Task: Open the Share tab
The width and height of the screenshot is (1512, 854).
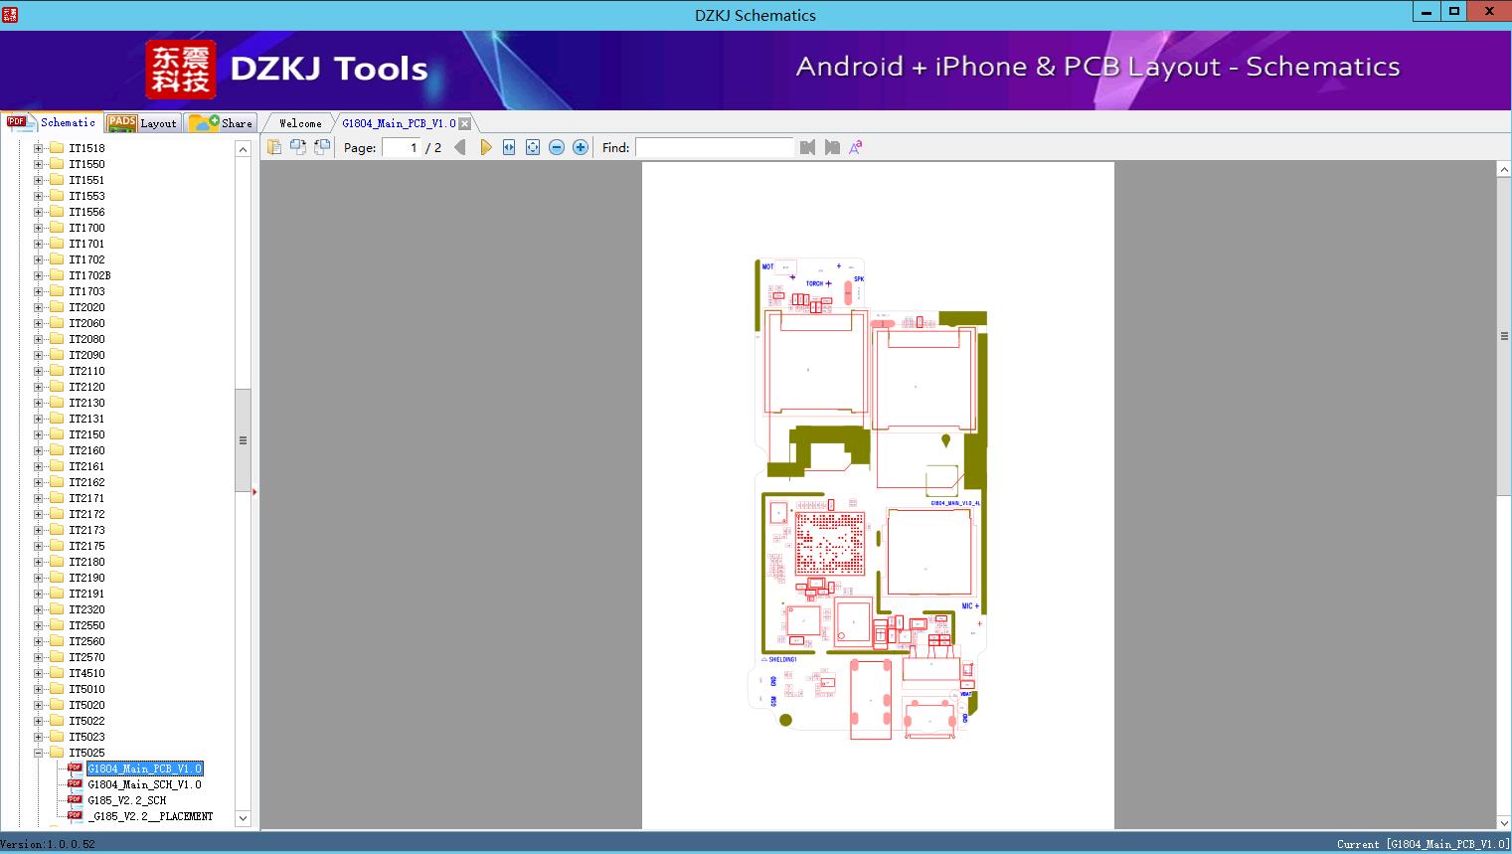Action: (x=221, y=123)
